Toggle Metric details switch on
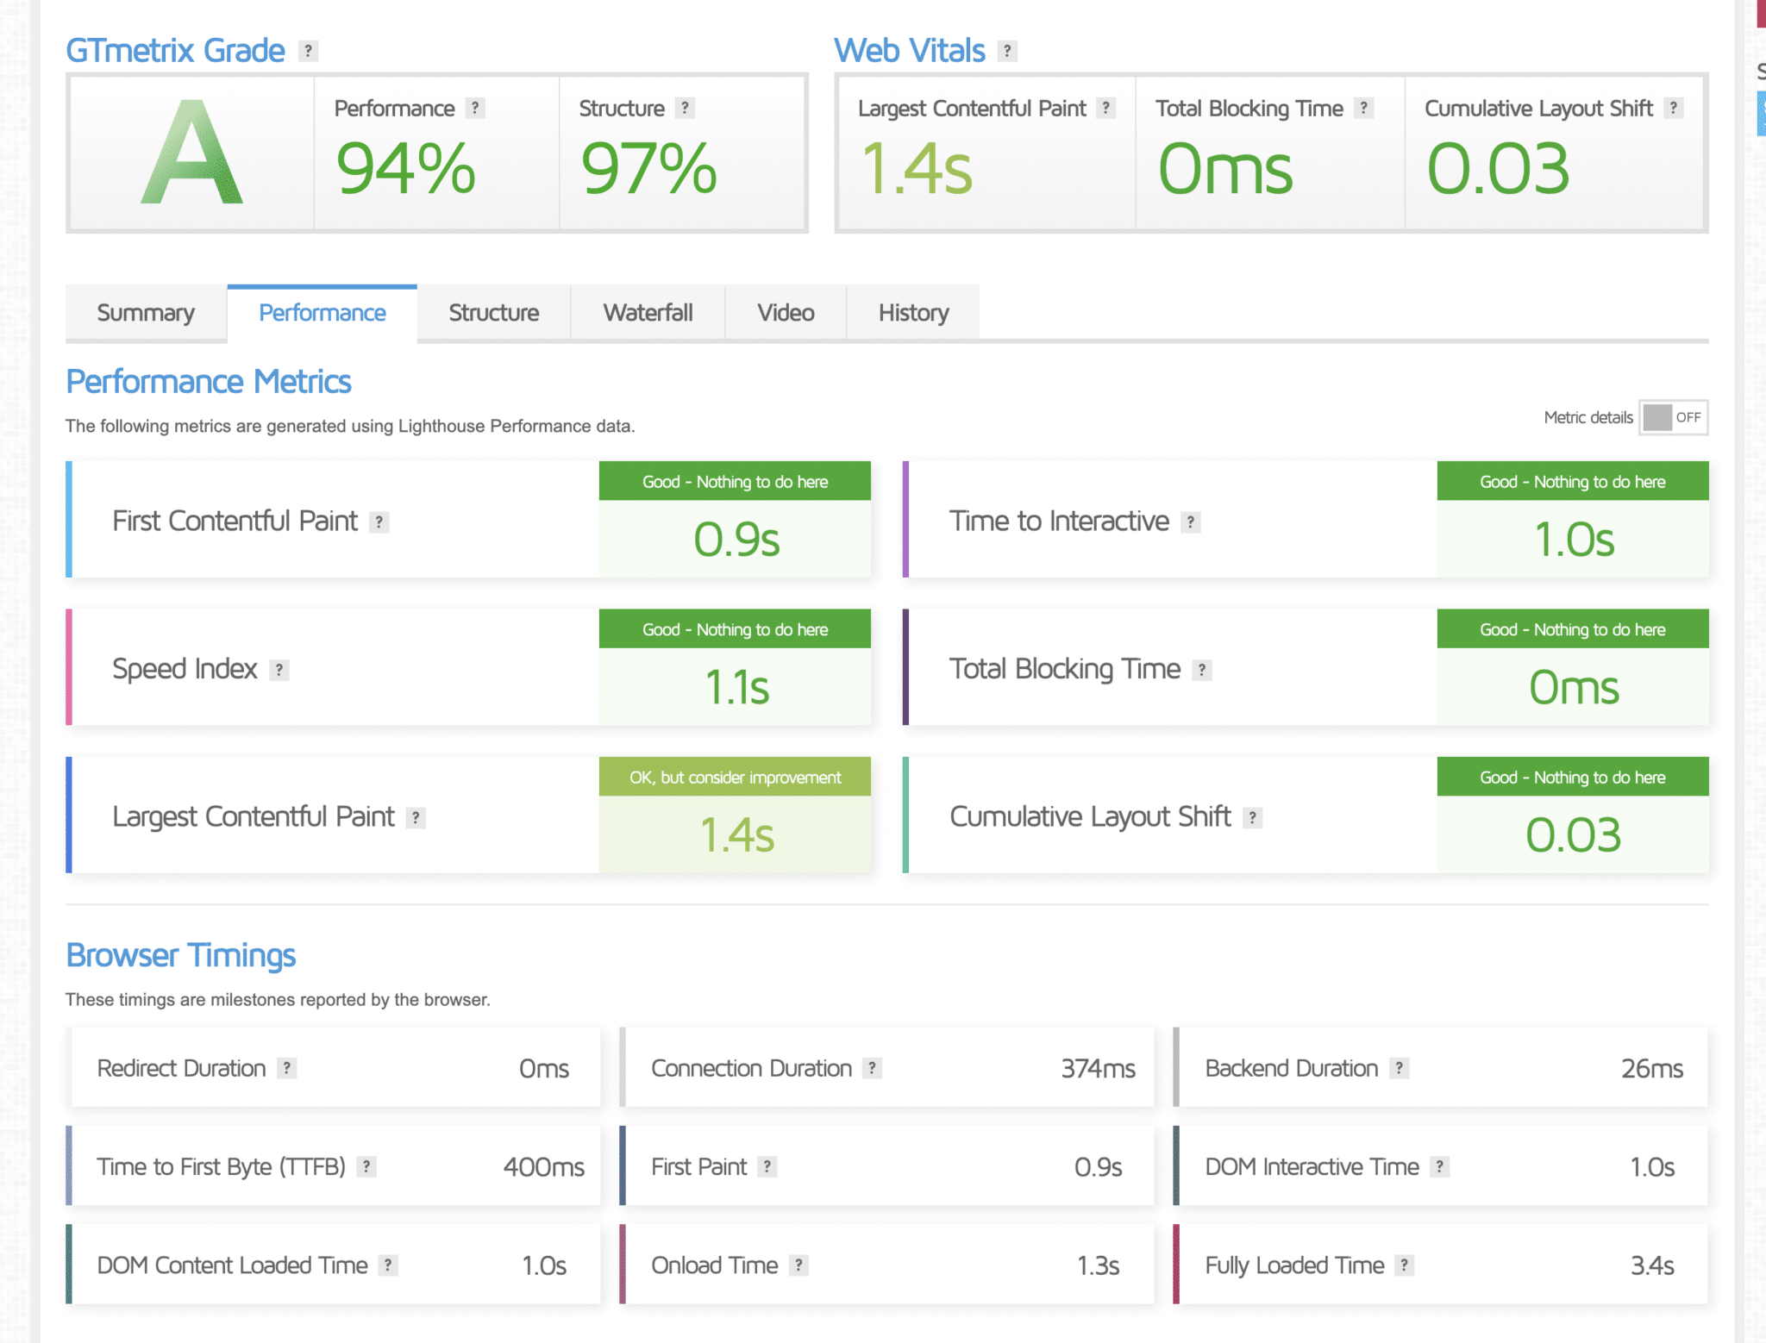Image resolution: width=1766 pixels, height=1343 pixels. [x=1673, y=418]
